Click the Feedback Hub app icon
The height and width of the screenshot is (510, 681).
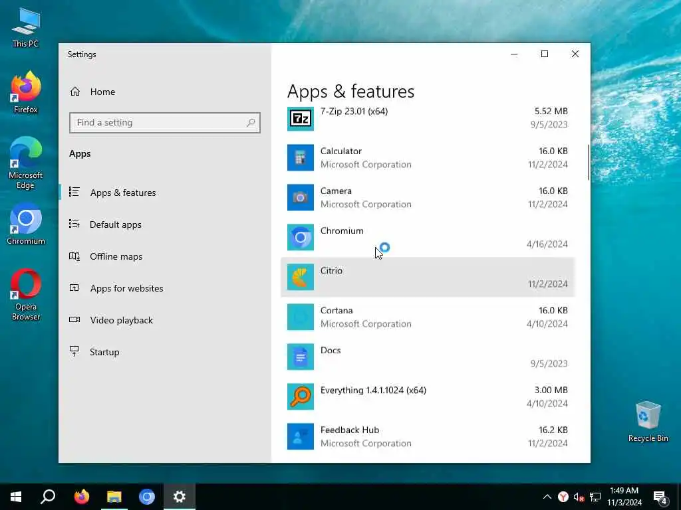click(x=300, y=437)
